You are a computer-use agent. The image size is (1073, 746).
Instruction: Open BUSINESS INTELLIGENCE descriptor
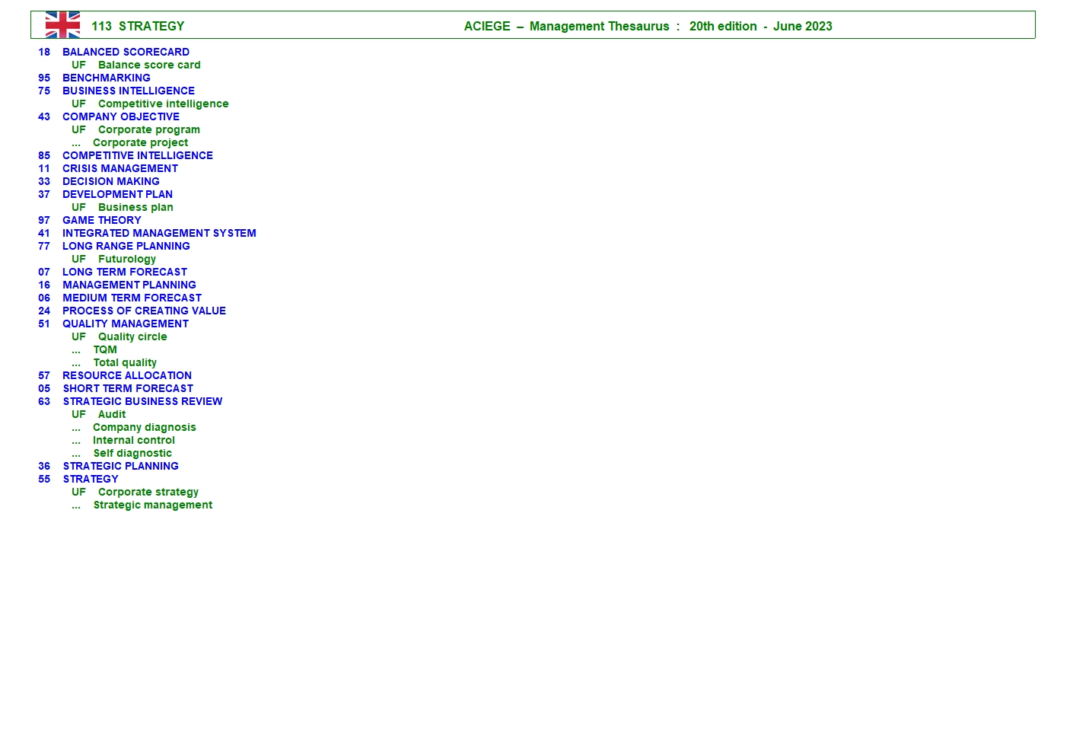[128, 91]
